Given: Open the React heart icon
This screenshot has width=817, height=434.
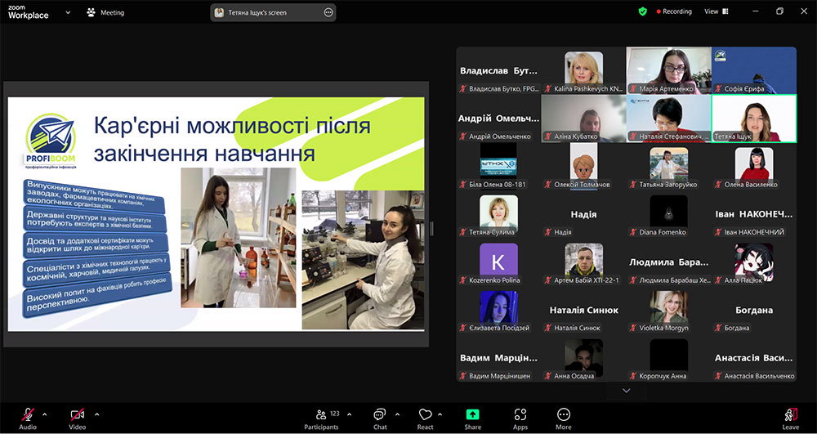Looking at the screenshot, I should click(x=425, y=414).
